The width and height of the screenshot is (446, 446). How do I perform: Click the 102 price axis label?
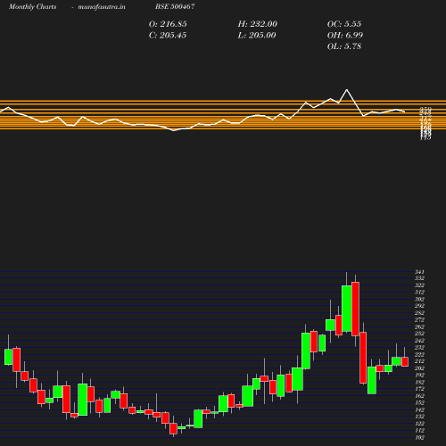tap(419, 437)
